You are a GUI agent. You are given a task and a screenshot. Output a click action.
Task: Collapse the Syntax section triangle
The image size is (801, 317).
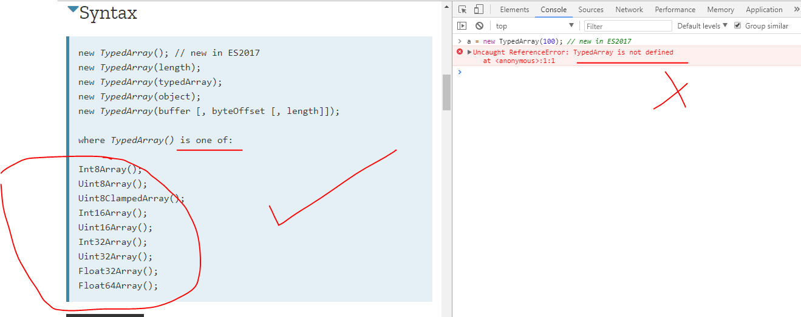[73, 9]
